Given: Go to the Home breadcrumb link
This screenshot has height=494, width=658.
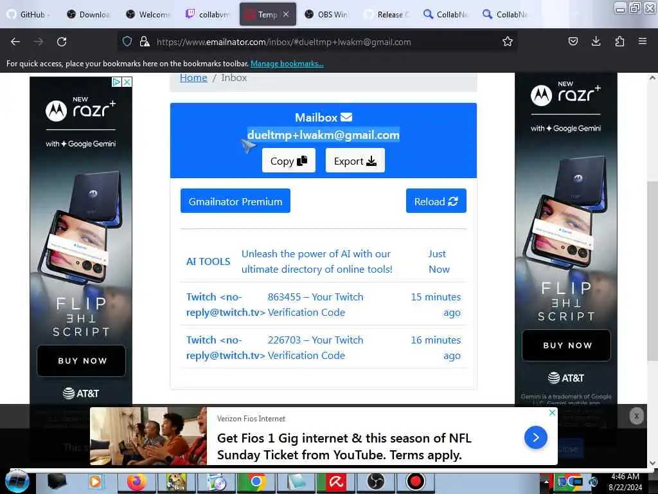Looking at the screenshot, I should point(193,78).
